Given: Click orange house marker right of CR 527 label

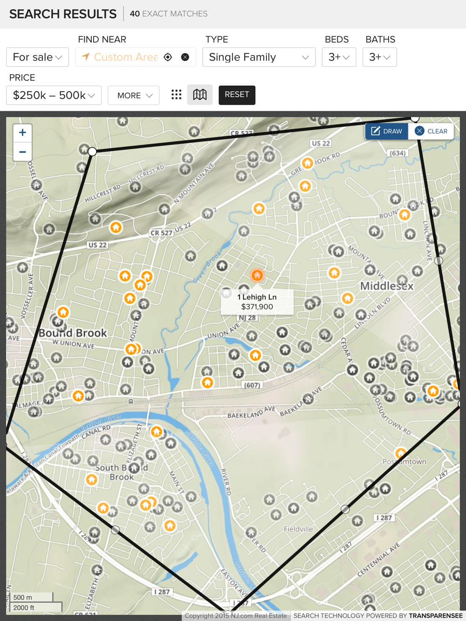Looking at the screenshot, I should tap(259, 209).
